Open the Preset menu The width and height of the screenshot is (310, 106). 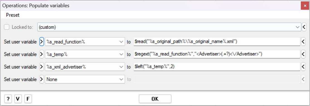(x=13, y=15)
